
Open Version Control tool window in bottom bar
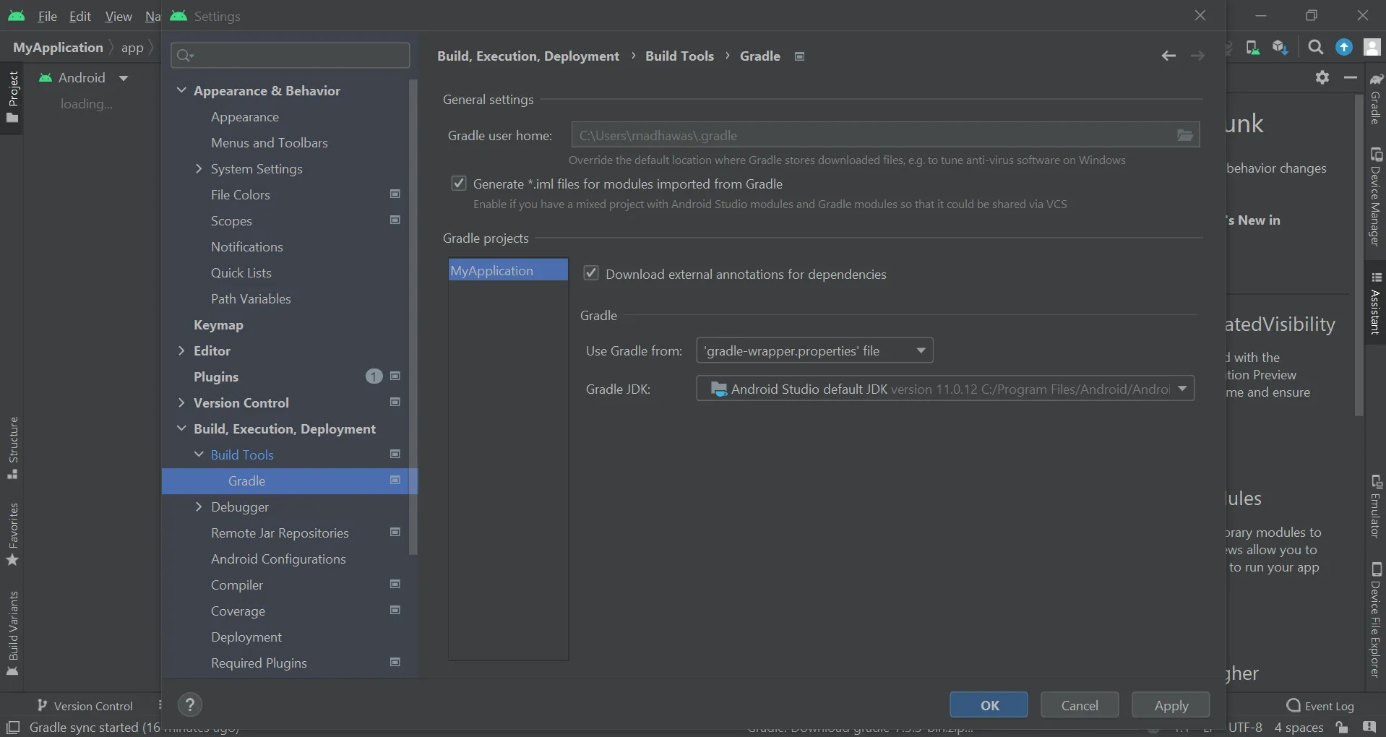85,706
